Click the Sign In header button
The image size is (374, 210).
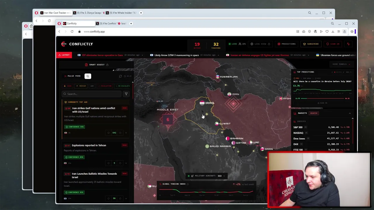coord(333,44)
